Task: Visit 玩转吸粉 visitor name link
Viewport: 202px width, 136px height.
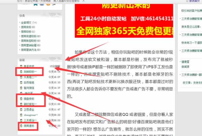Action: coord(30,72)
